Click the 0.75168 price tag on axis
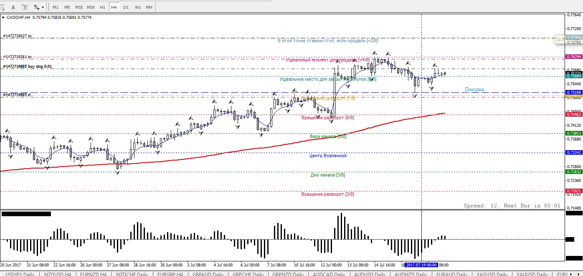This screenshot has width=583, height=276. pos(574,92)
